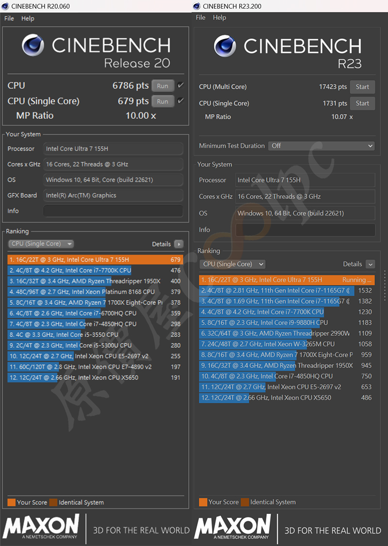Select R23 ranking row Xeon W-3265M
This screenshot has width=388, height=546.
[287, 344]
